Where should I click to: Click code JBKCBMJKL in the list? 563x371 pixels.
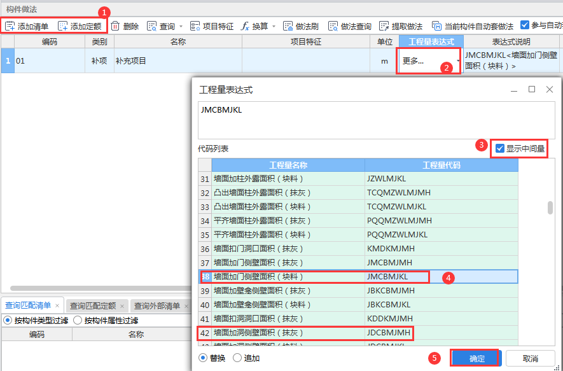click(389, 305)
